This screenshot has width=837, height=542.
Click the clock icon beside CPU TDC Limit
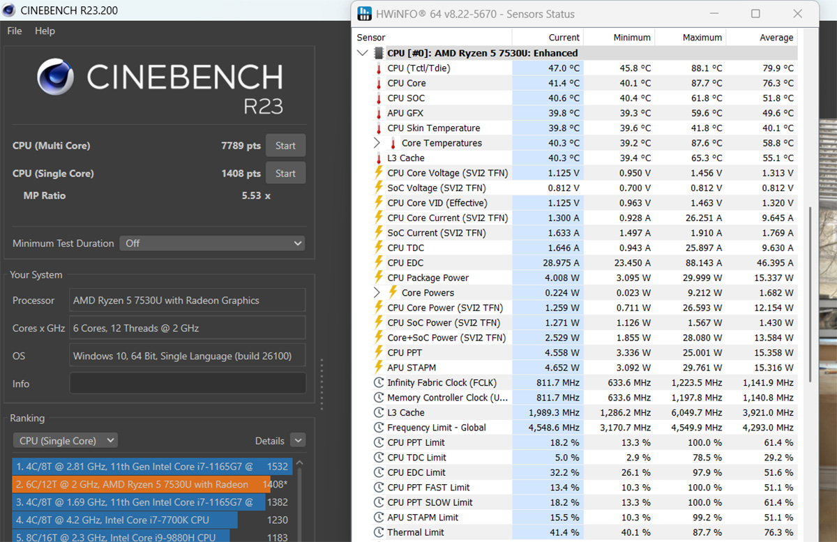pyautogui.click(x=379, y=458)
